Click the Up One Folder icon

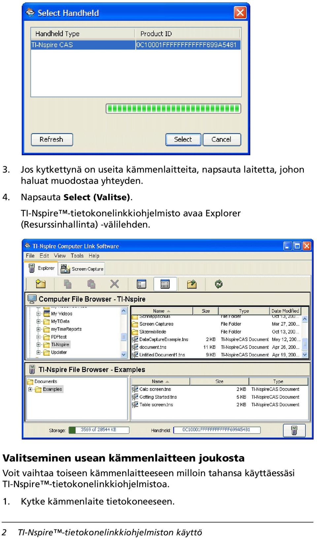coord(192,284)
